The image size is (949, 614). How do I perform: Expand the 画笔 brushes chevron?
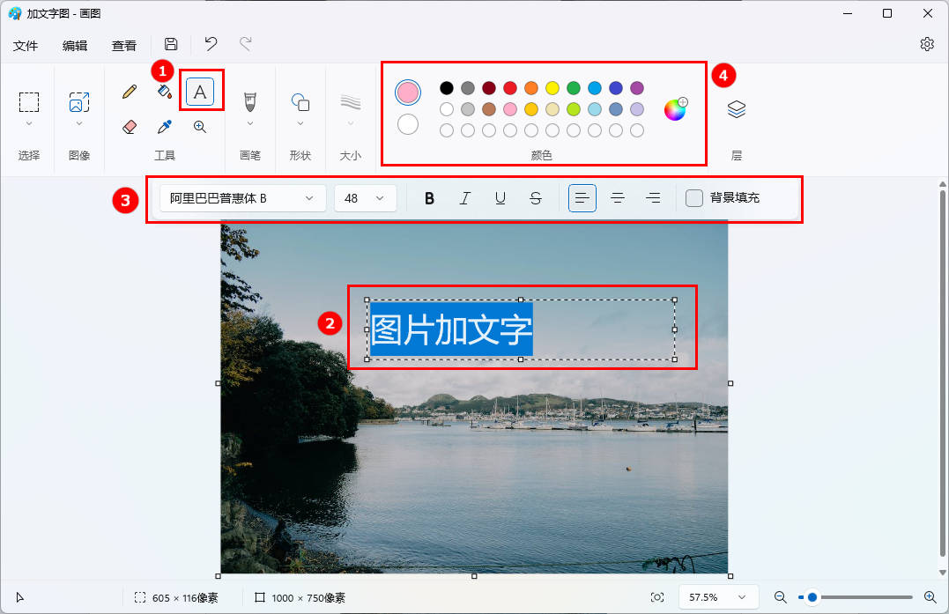250,124
